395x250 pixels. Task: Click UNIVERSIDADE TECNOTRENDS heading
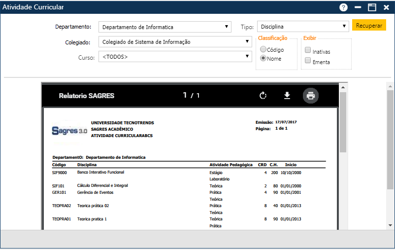123,123
